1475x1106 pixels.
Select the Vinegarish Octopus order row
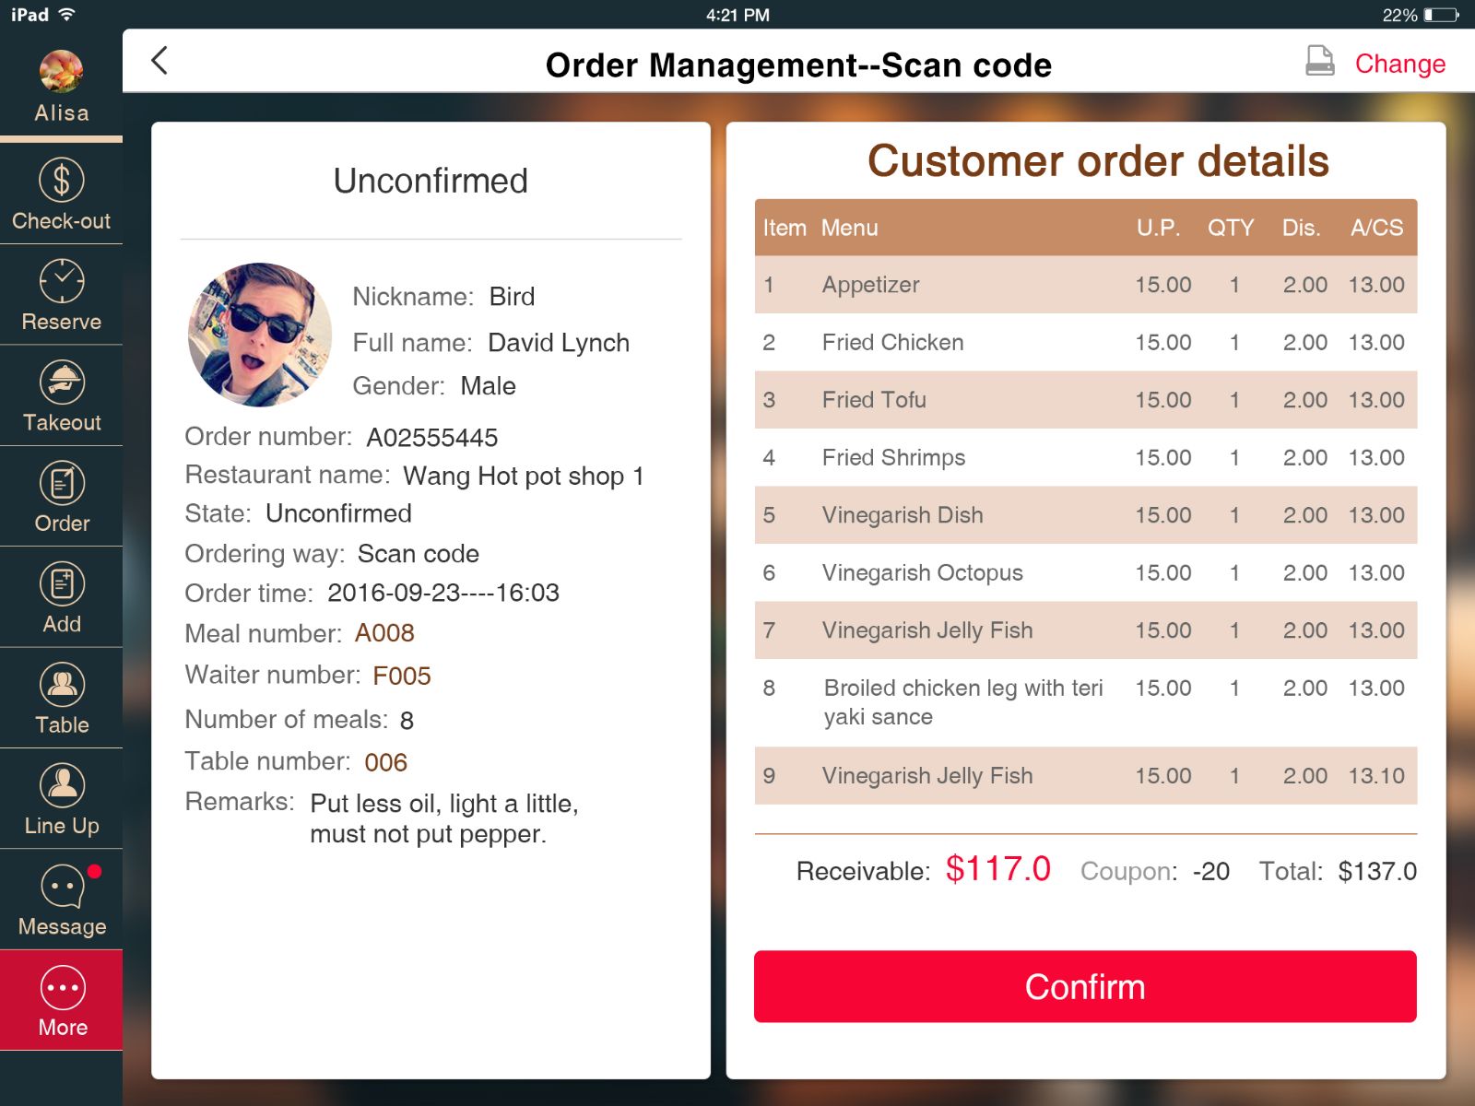1085,573
